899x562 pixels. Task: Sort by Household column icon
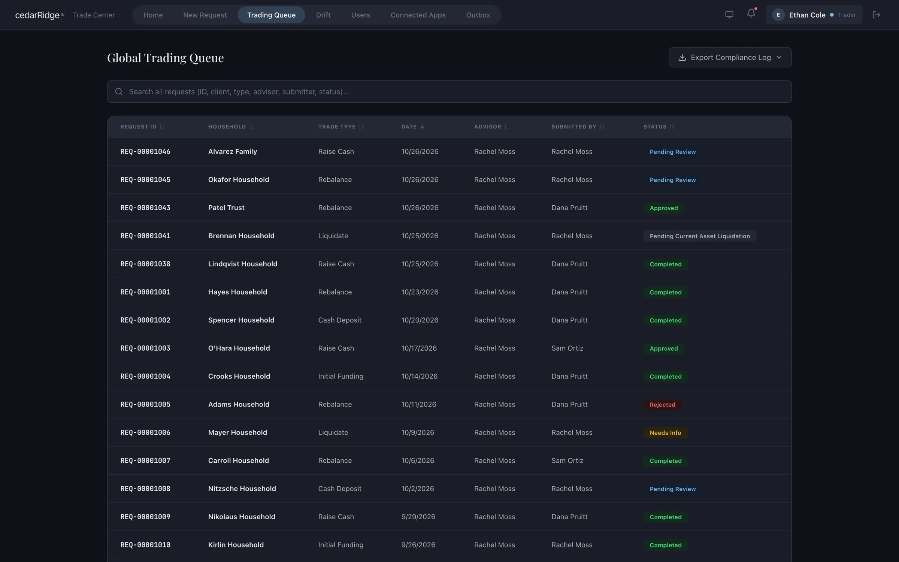(251, 127)
